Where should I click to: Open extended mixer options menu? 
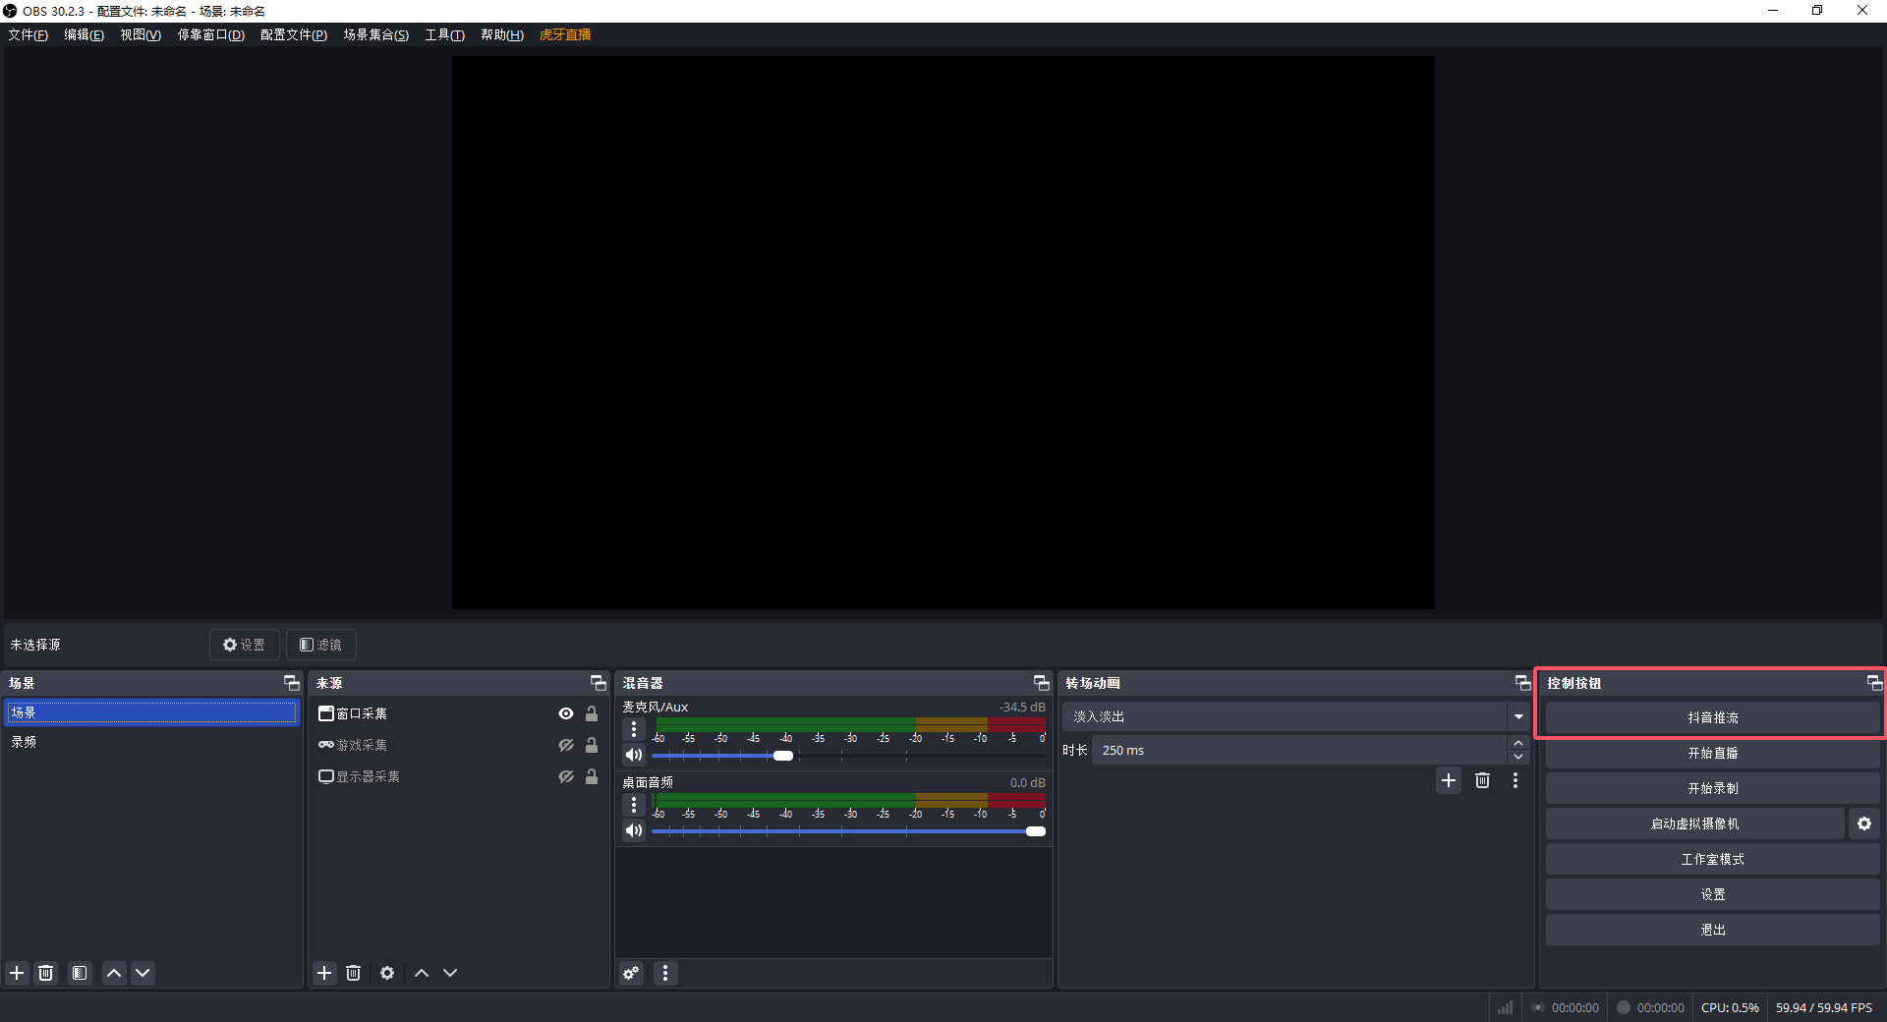click(x=665, y=973)
